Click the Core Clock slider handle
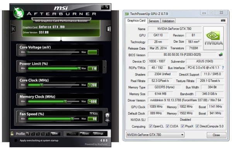Image resolution: width=232 pixels, height=150 pixels. pos(42,85)
